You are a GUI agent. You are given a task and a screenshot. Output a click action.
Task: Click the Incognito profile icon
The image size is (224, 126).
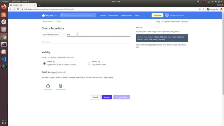[208, 9]
